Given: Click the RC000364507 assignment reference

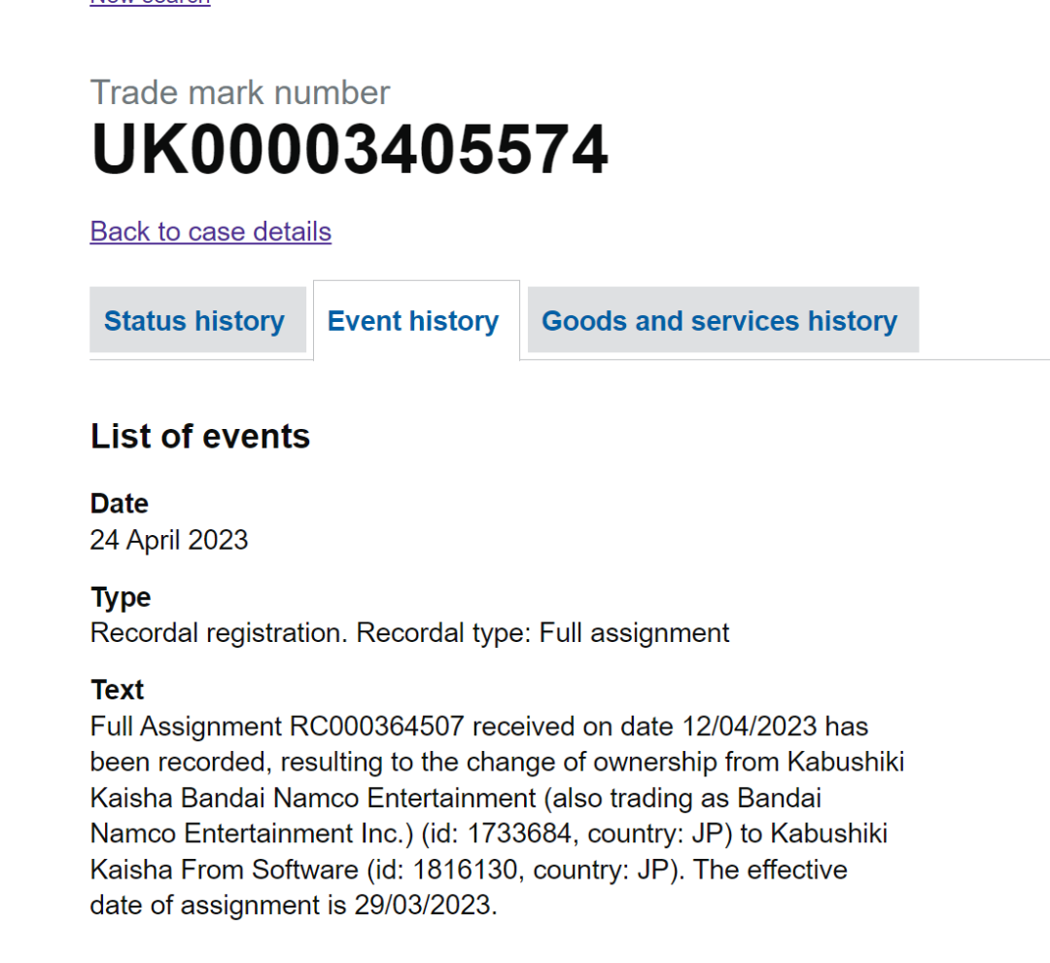Looking at the screenshot, I should tap(376, 727).
